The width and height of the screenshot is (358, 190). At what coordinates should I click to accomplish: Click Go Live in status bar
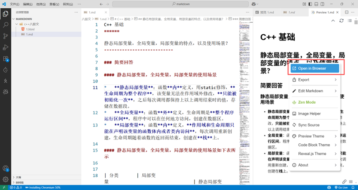(x=341, y=188)
